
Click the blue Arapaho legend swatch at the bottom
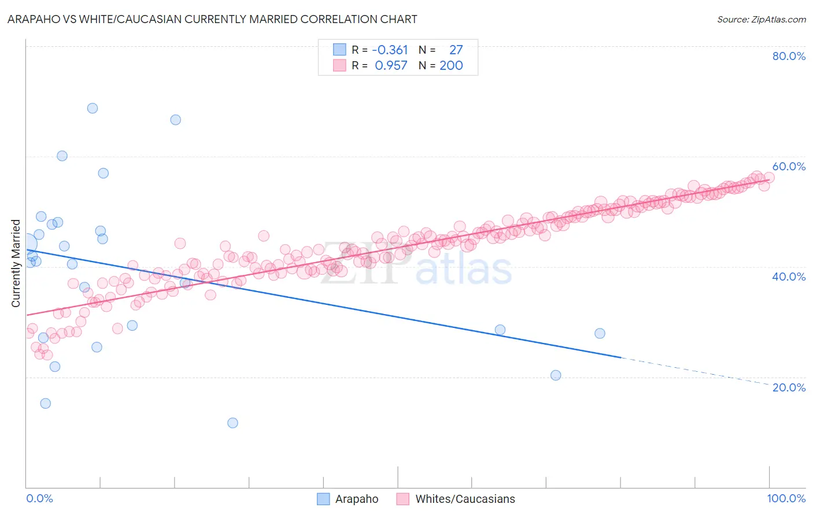[x=323, y=499]
